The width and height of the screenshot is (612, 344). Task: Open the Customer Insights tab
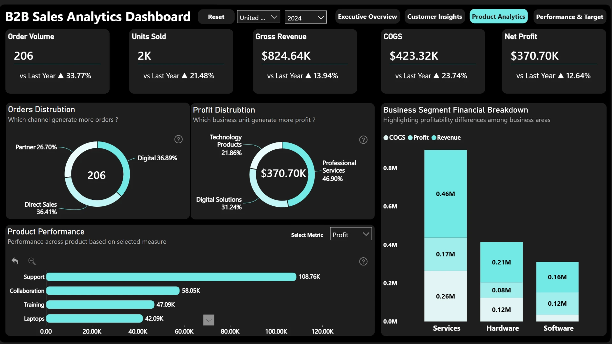tap(434, 17)
